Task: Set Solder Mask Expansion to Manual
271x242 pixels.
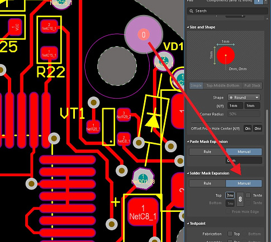Action: 244,183
